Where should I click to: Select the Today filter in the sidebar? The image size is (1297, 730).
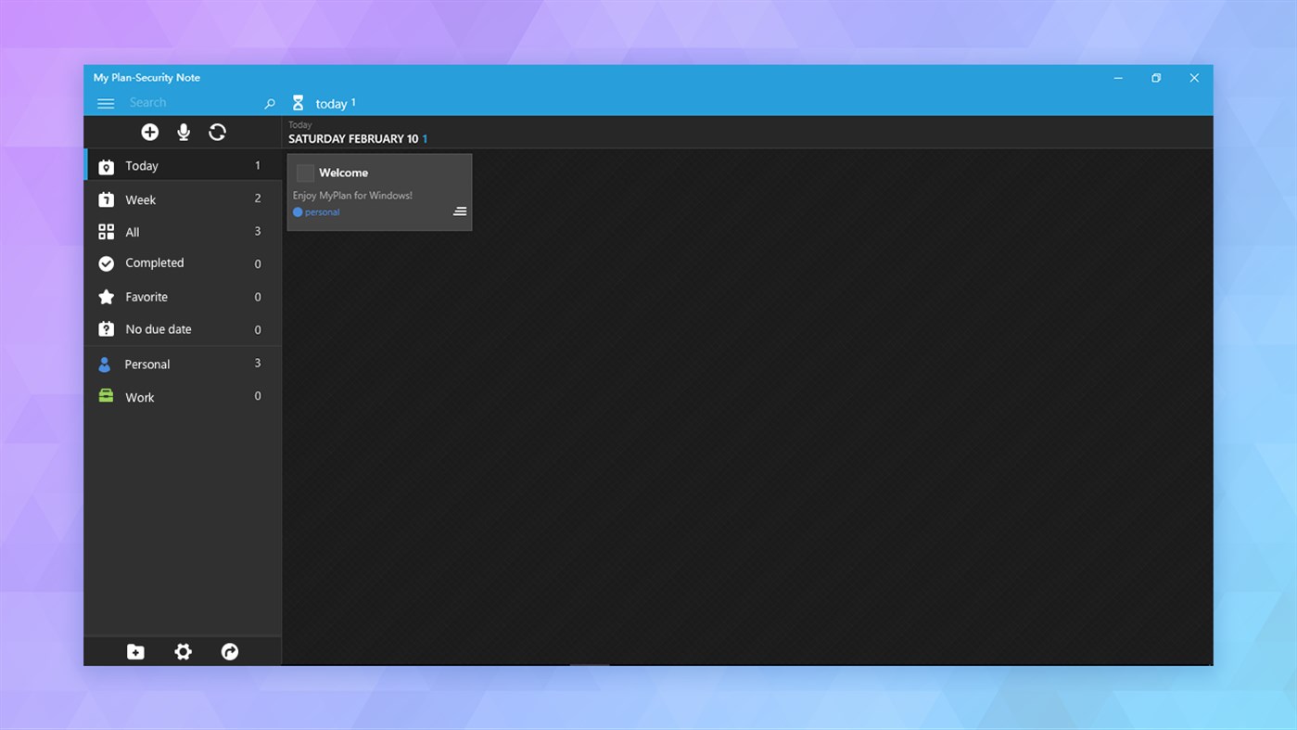click(x=141, y=165)
